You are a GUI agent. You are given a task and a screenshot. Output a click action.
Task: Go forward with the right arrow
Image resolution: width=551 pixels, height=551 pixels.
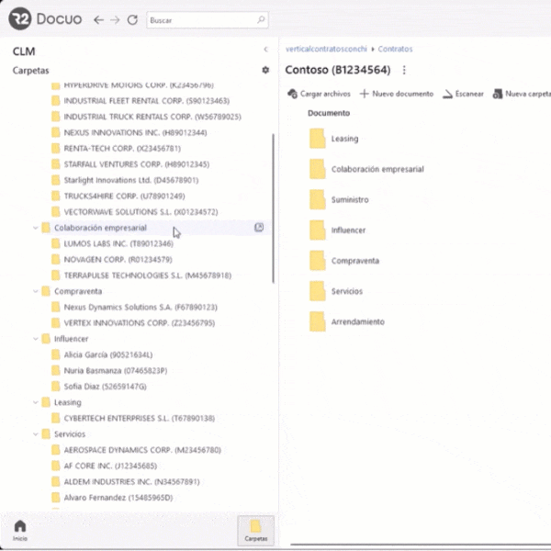(115, 19)
